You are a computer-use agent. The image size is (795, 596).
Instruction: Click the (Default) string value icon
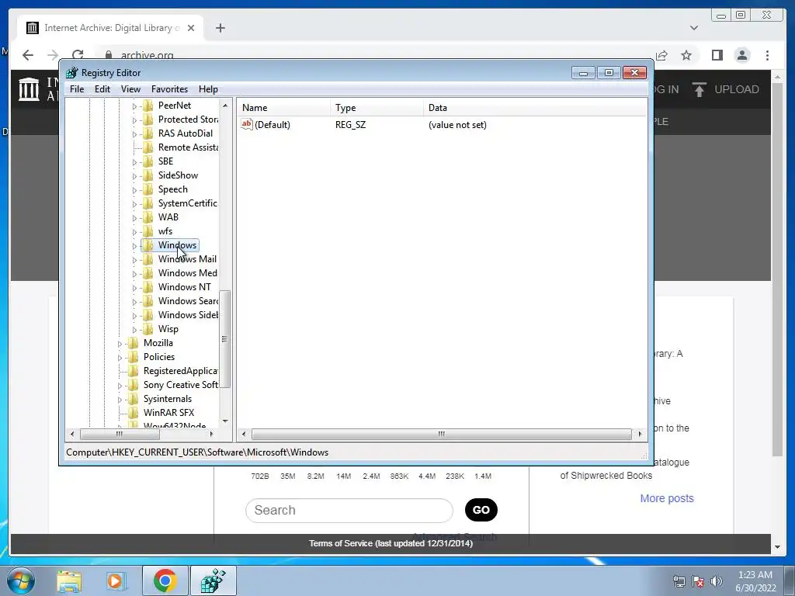[x=246, y=124]
